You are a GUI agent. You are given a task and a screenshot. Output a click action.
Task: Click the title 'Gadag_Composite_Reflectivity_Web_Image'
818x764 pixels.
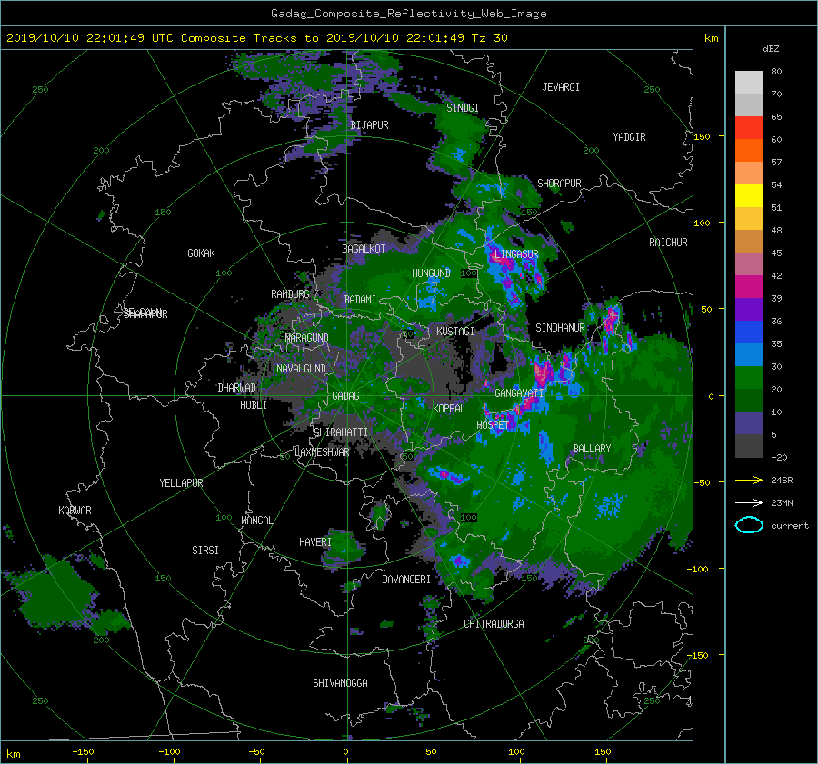pos(408,14)
